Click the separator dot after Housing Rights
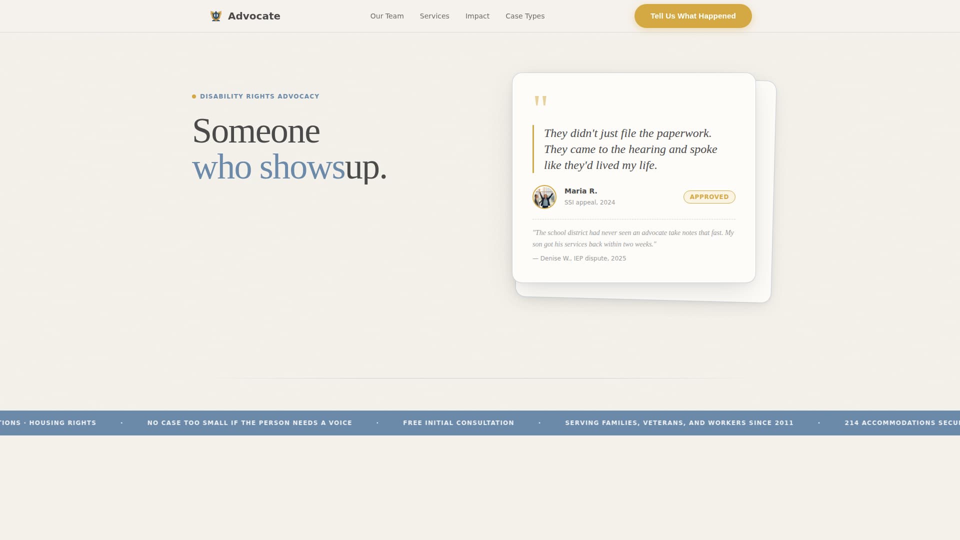960x540 pixels. 121,422
